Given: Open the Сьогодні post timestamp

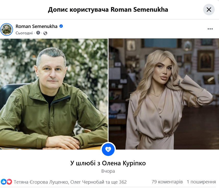Looking at the screenshot, I should (24, 33).
